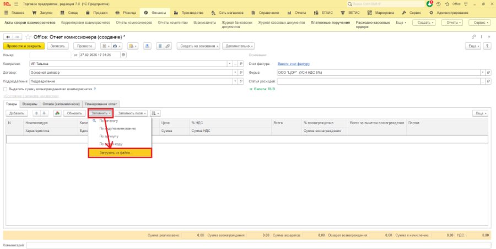
Task: Open the Отчеты dropdown in the Финансы panel
Action: tap(452, 23)
